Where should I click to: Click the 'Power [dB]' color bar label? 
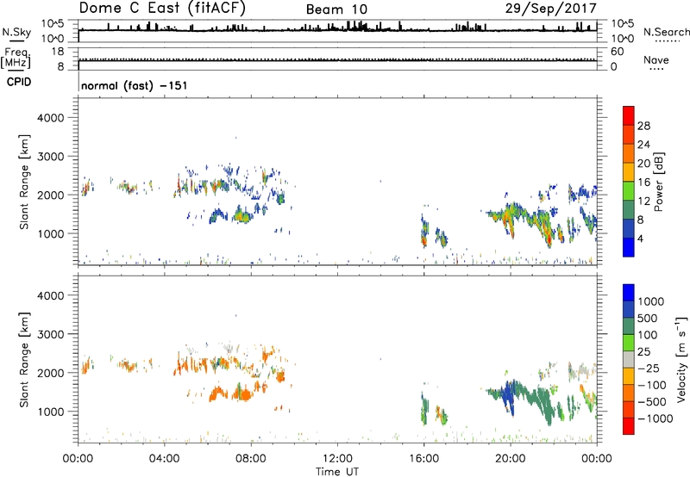pyautogui.click(x=658, y=182)
